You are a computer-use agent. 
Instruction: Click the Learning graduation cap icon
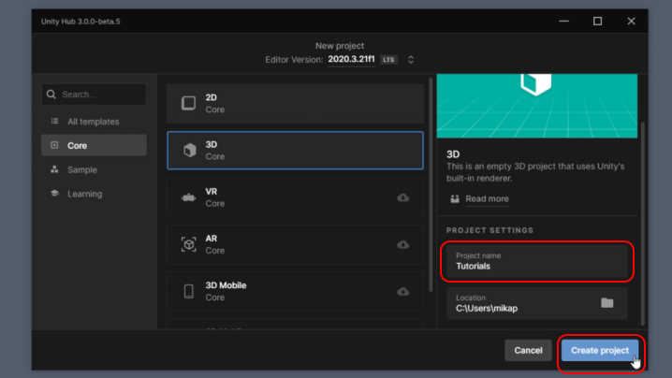click(x=54, y=194)
